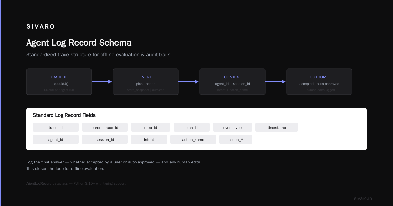This screenshot has height=206, width=393.
Task: Choose the event_type field chip
Action: pos(233,127)
